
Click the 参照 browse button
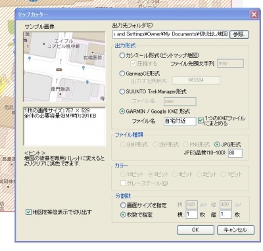coord(239,34)
